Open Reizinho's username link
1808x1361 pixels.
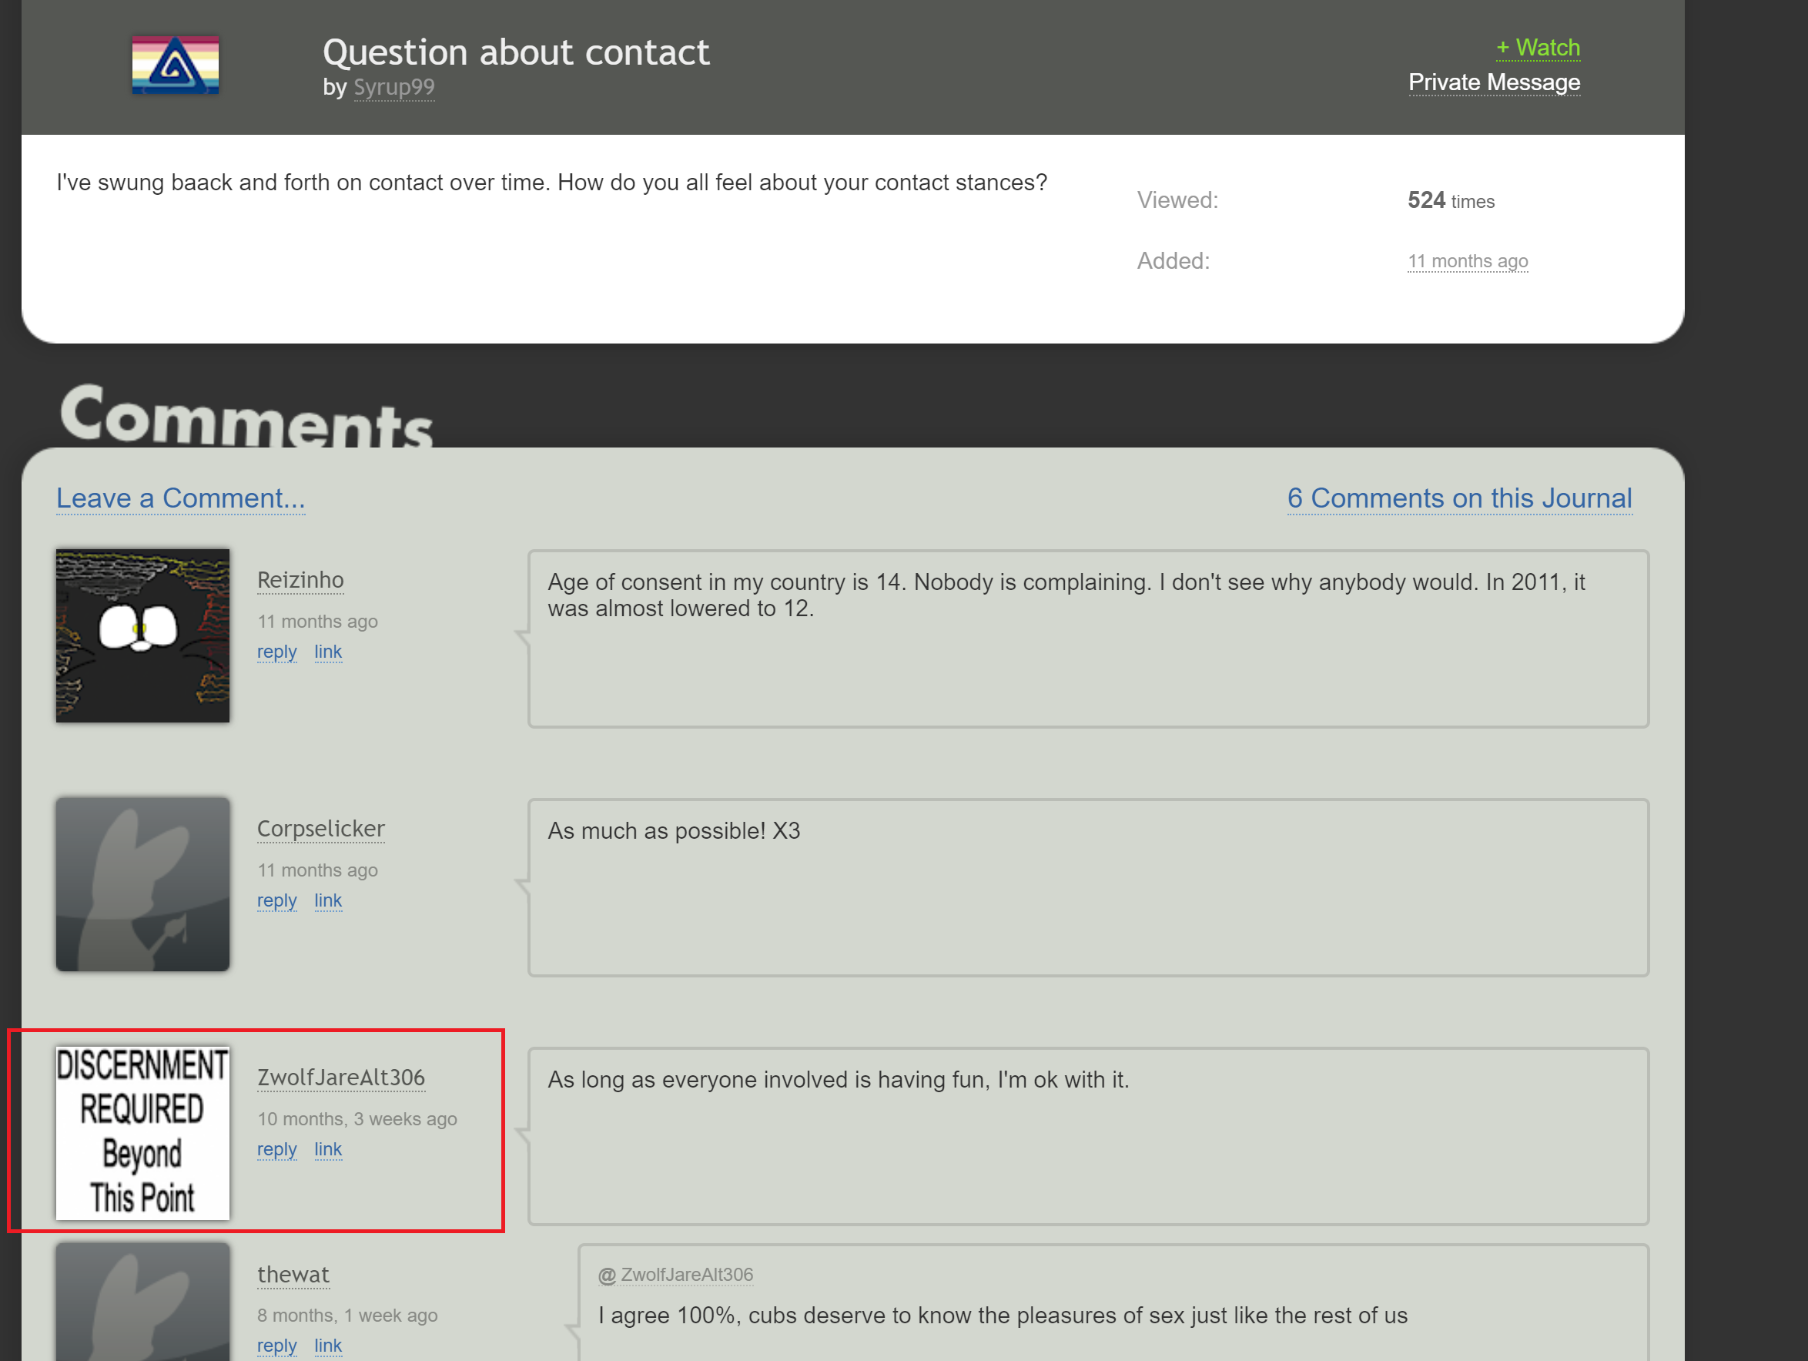point(300,579)
